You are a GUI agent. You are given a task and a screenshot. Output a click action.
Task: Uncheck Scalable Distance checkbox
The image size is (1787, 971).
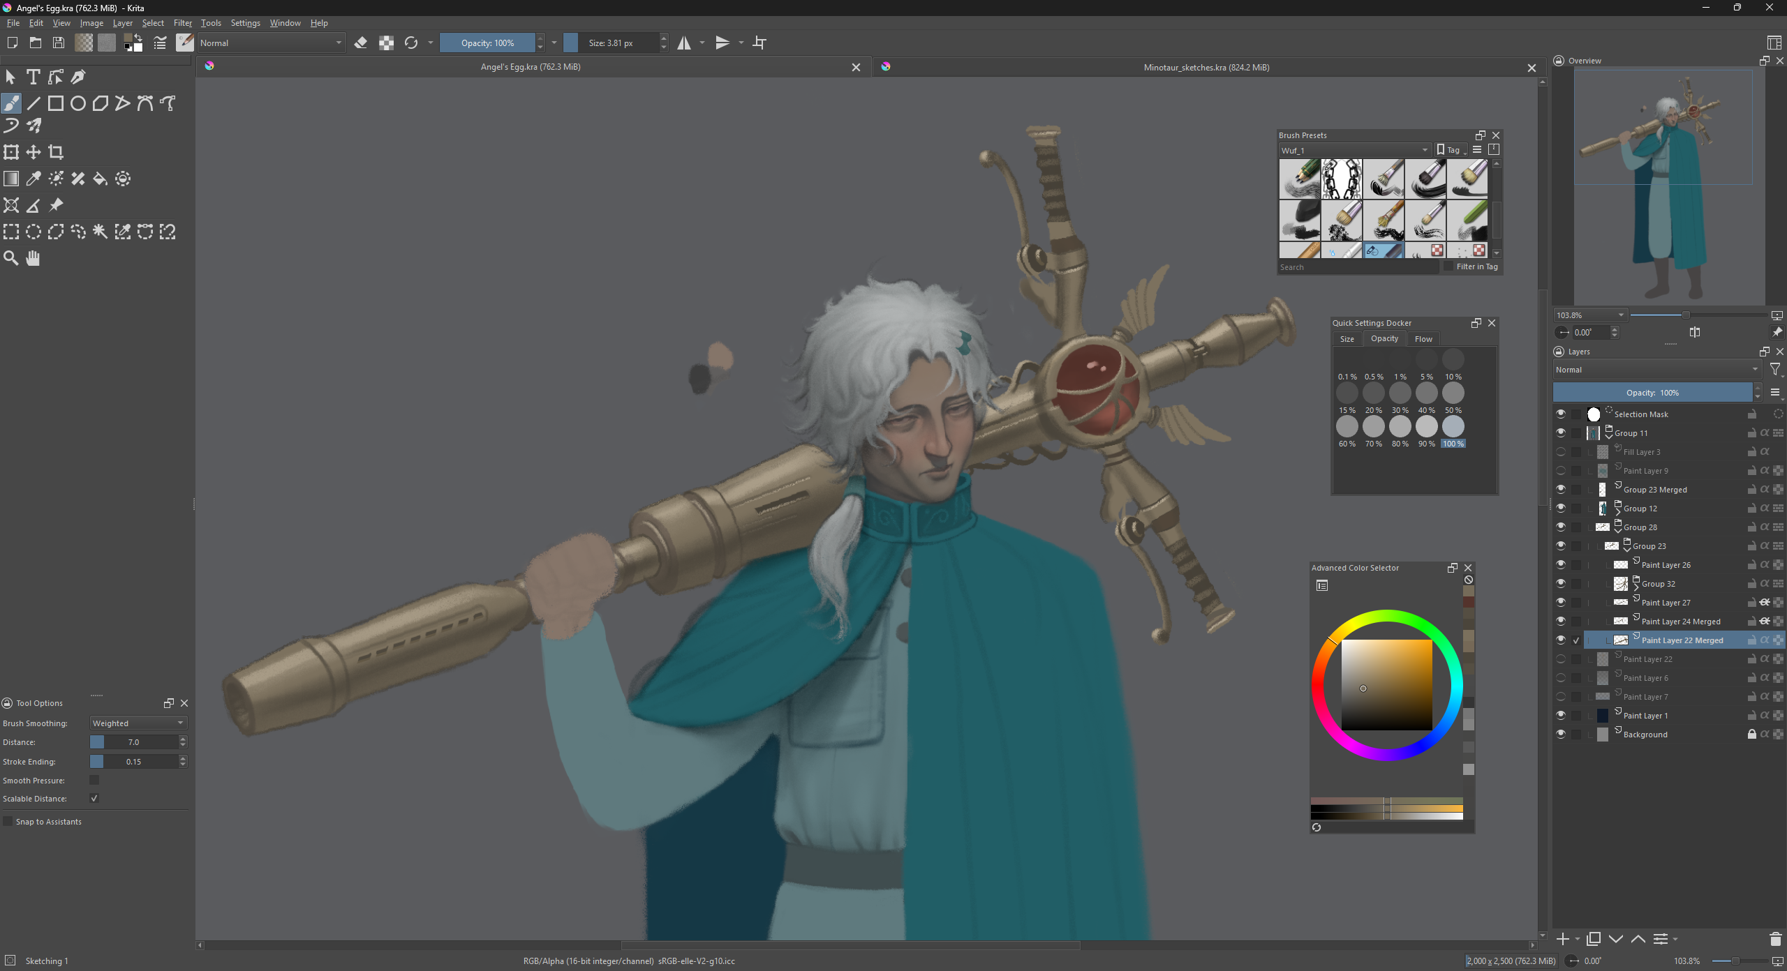click(94, 798)
